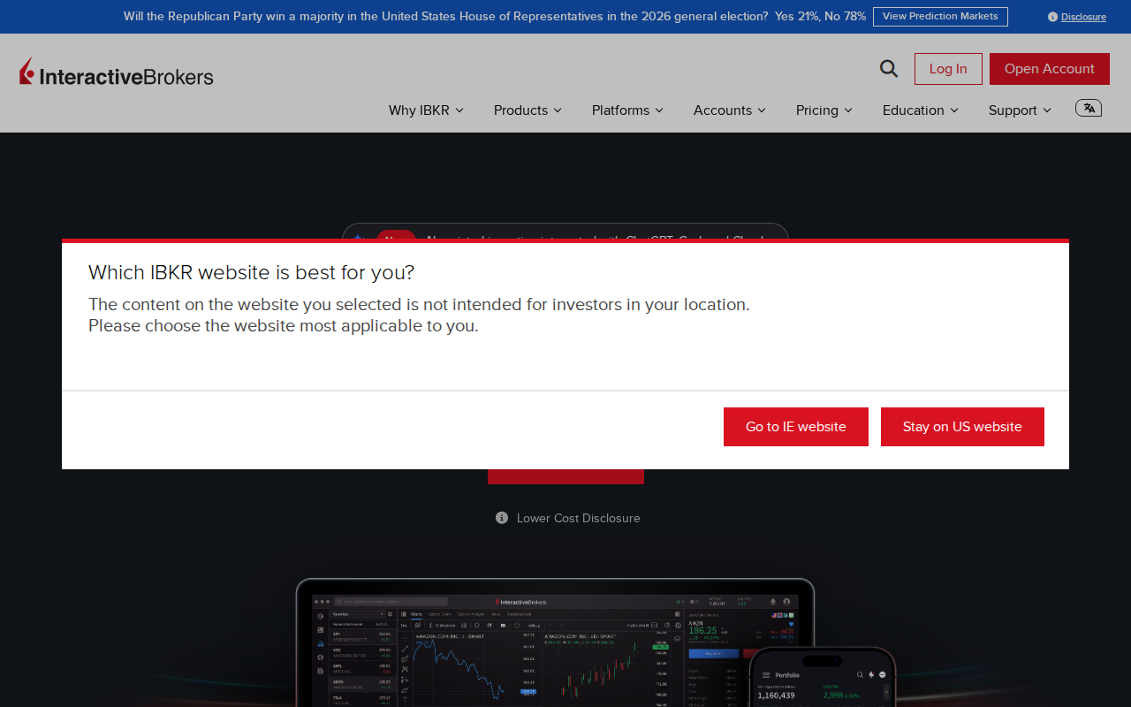Open the Accounts menu
Viewport: 1131px width, 707px height.
click(x=730, y=110)
